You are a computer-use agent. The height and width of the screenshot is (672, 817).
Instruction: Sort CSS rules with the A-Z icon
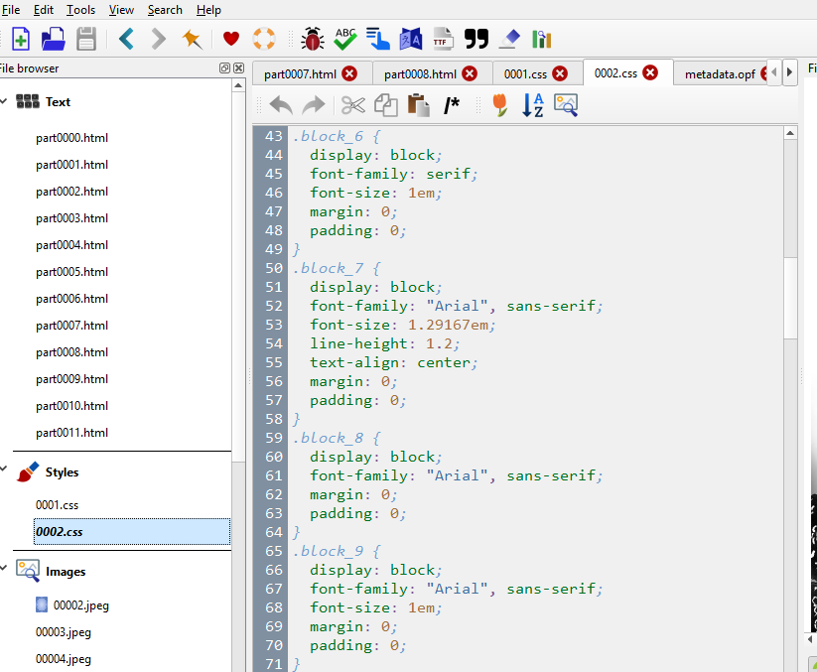(533, 105)
